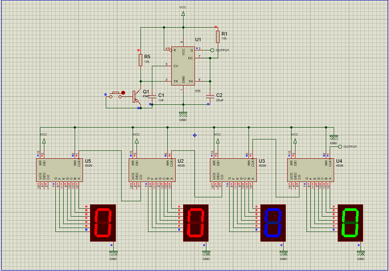This screenshot has width=389, height=271.
Task: Click the U1 reference label
Action: (198, 39)
